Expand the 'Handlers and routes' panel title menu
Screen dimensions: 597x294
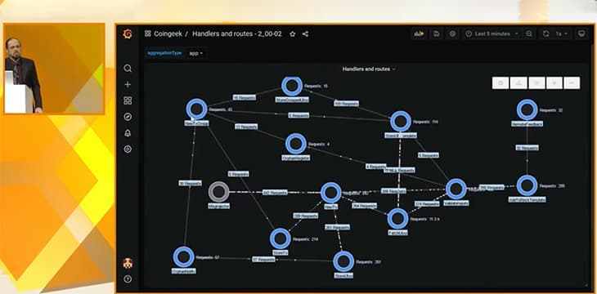pyautogui.click(x=369, y=69)
